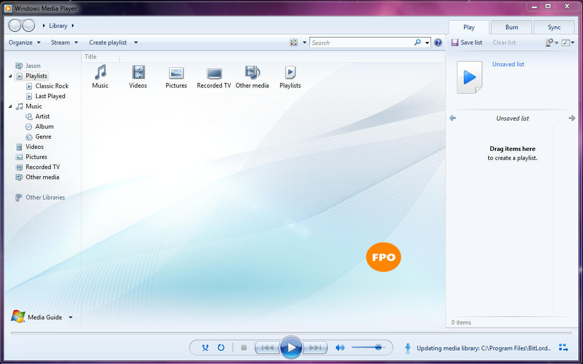Open the checkmark options dropdown beside List options
This screenshot has height=364, width=583.
(x=568, y=43)
